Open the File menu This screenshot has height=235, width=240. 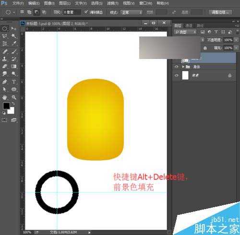click(x=18, y=3)
